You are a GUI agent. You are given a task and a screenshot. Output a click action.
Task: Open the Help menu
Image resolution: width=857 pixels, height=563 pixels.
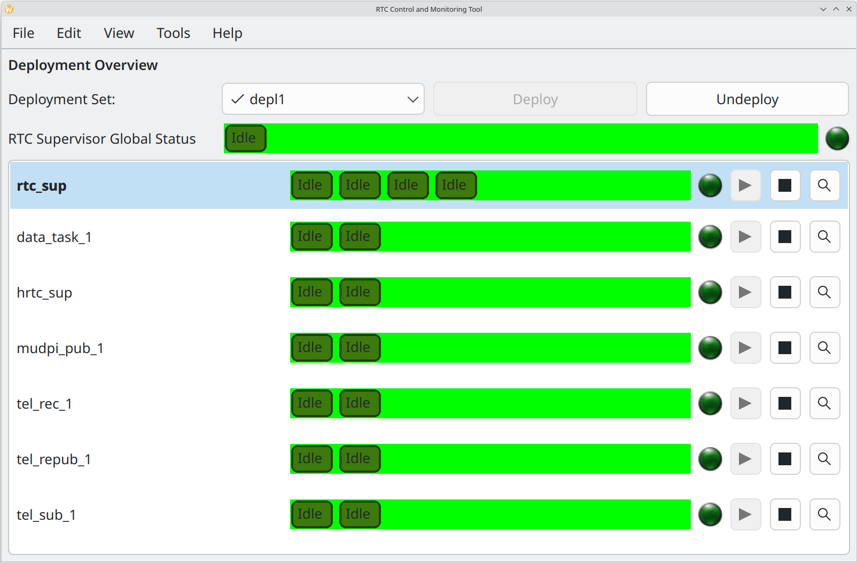pyautogui.click(x=228, y=33)
